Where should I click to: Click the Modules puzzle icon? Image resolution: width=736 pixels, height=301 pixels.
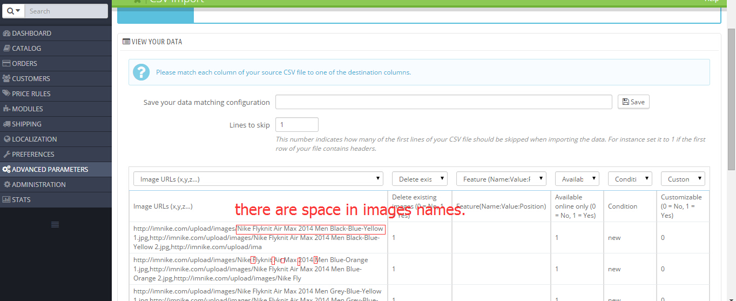pyautogui.click(x=6, y=109)
